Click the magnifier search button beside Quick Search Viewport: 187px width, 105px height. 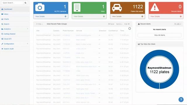(x=25, y=3)
